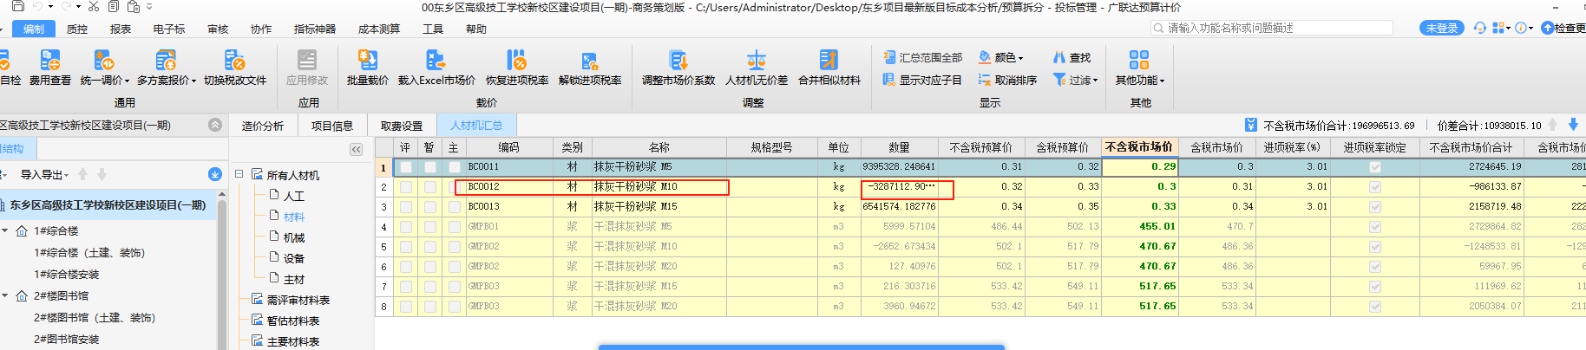Click the 批量载价 batch price load icon
The height and width of the screenshot is (350, 1586).
point(367,60)
